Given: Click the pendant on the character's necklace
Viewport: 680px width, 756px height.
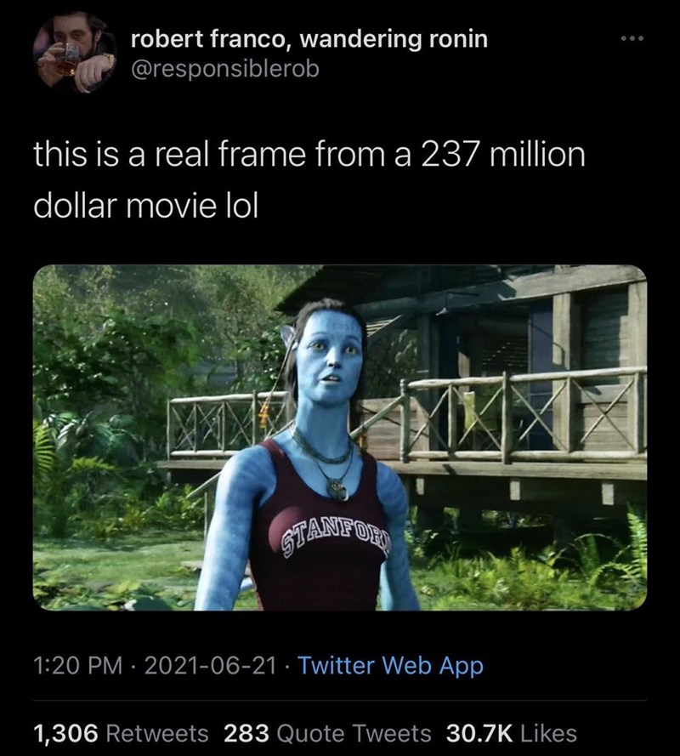Looking at the screenshot, I should [x=339, y=491].
